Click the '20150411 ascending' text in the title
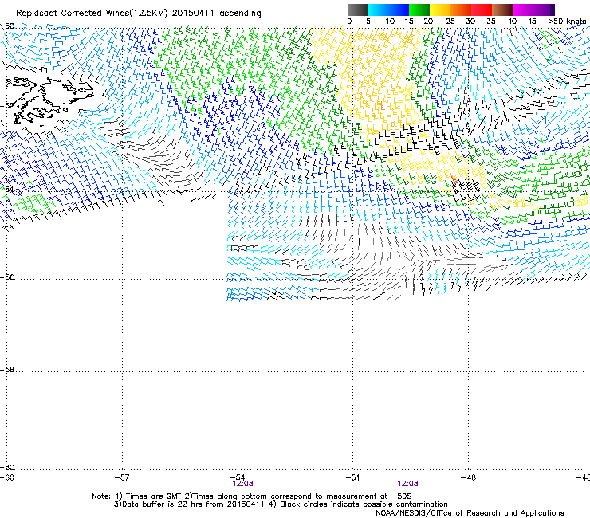The width and height of the screenshot is (590, 518). (x=216, y=13)
